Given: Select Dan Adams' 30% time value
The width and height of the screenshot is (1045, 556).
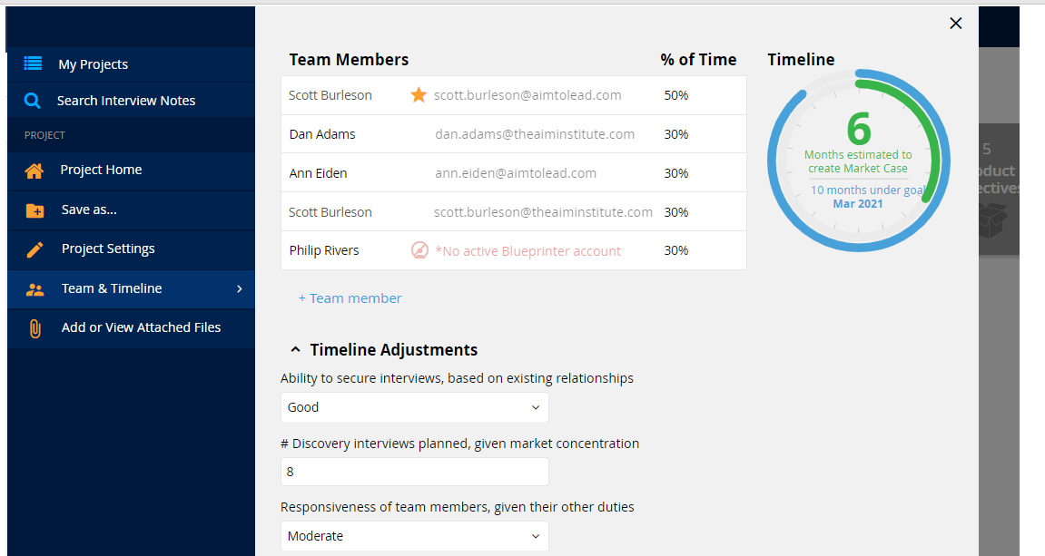Looking at the screenshot, I should (675, 134).
